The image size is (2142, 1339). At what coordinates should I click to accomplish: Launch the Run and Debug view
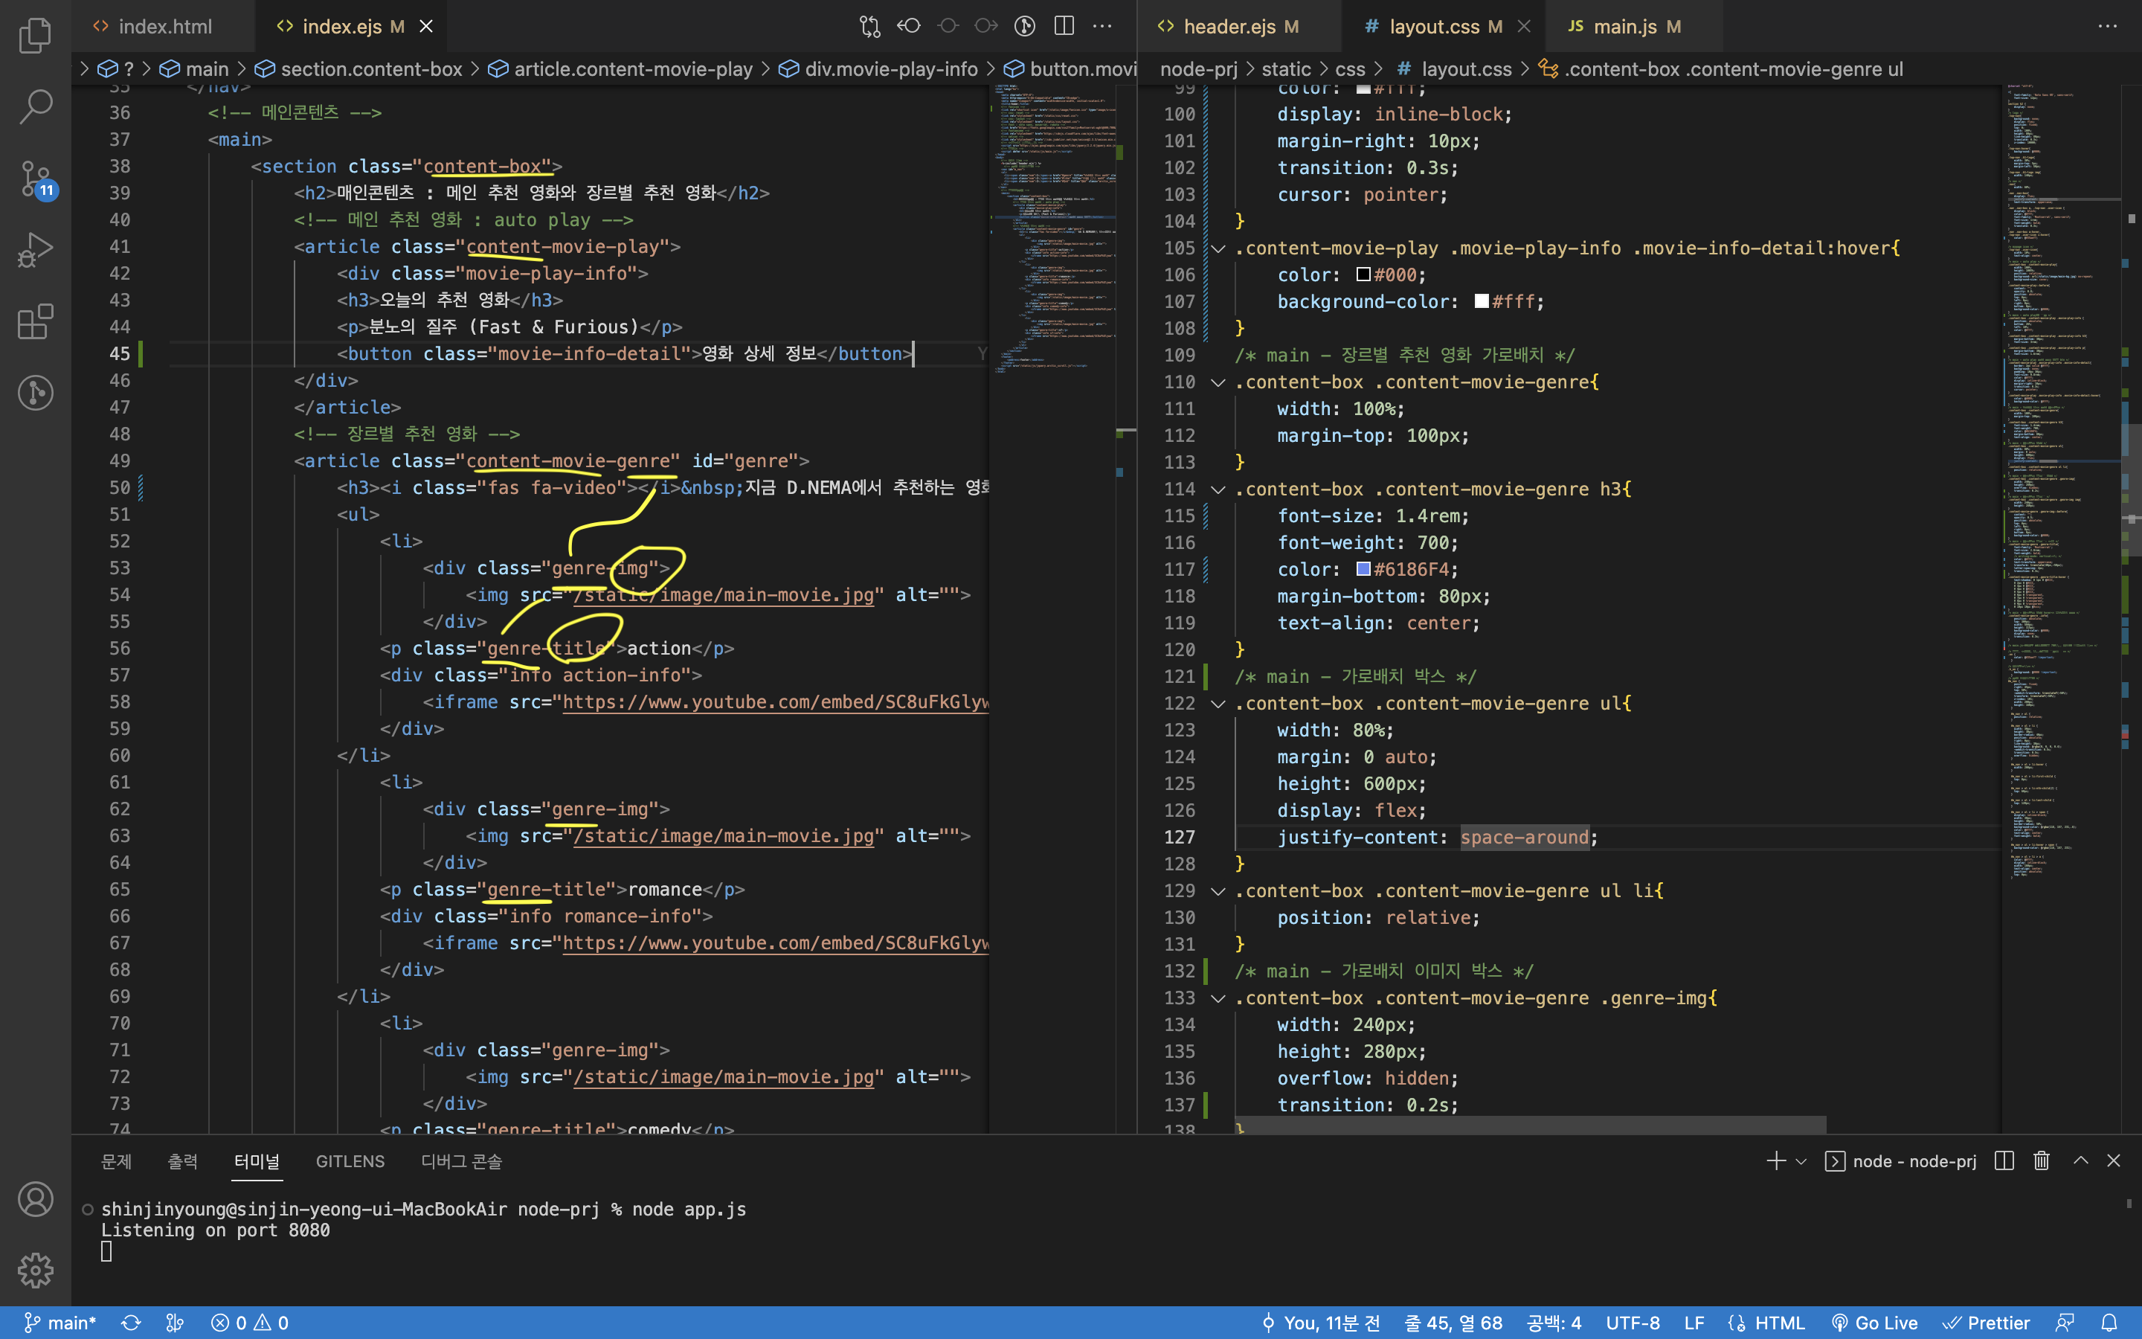click(x=36, y=249)
